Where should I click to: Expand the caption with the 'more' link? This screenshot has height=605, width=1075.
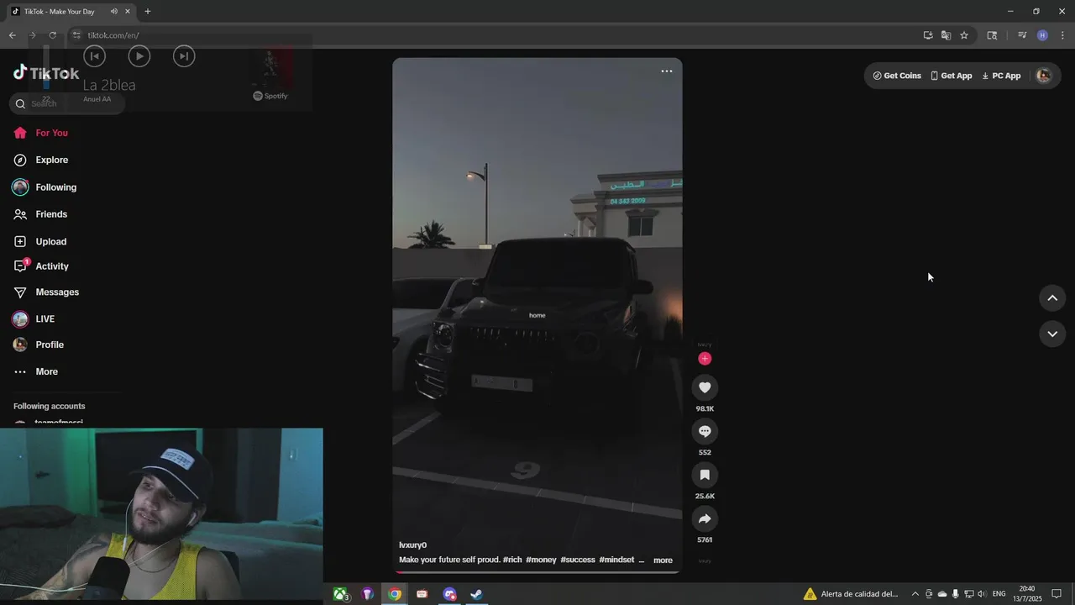click(663, 560)
